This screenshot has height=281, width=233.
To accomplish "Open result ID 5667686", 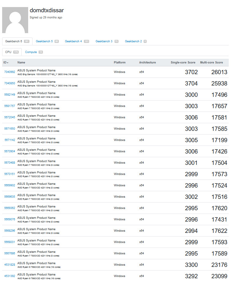I will pyautogui.click(x=10, y=253).
